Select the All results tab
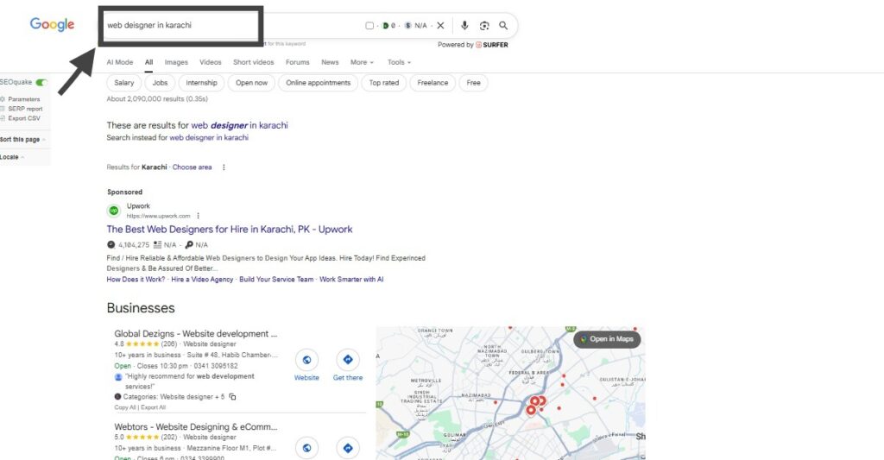 click(x=148, y=62)
